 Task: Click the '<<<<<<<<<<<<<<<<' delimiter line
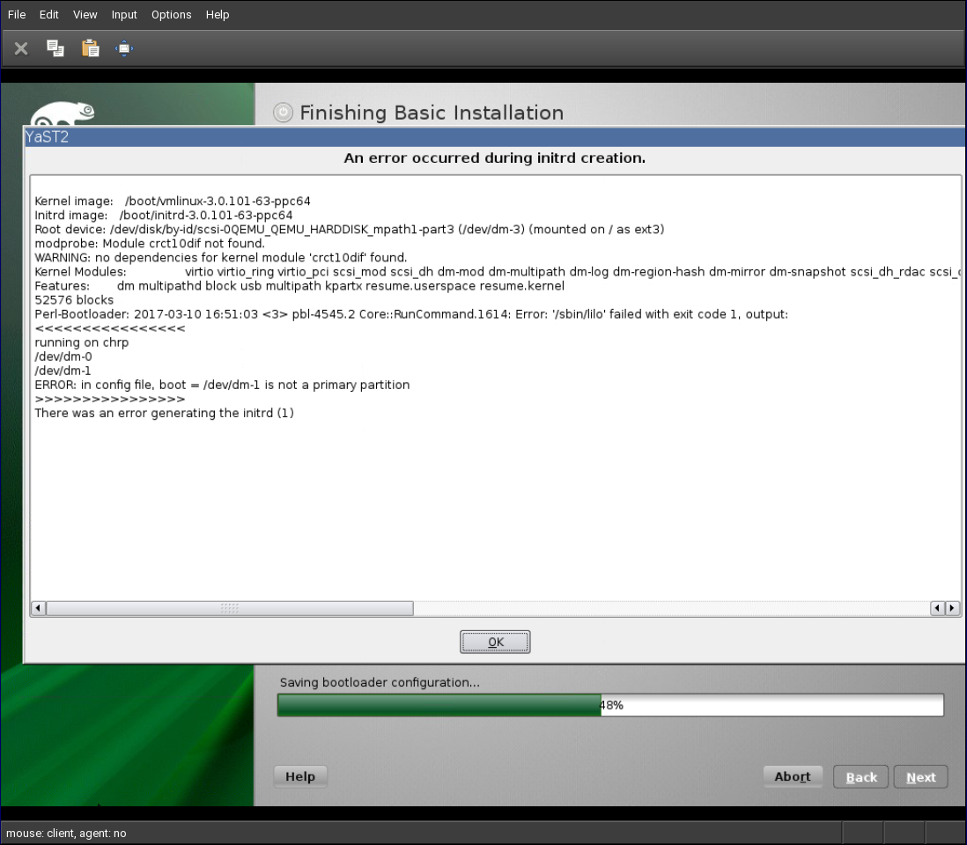click(x=110, y=328)
